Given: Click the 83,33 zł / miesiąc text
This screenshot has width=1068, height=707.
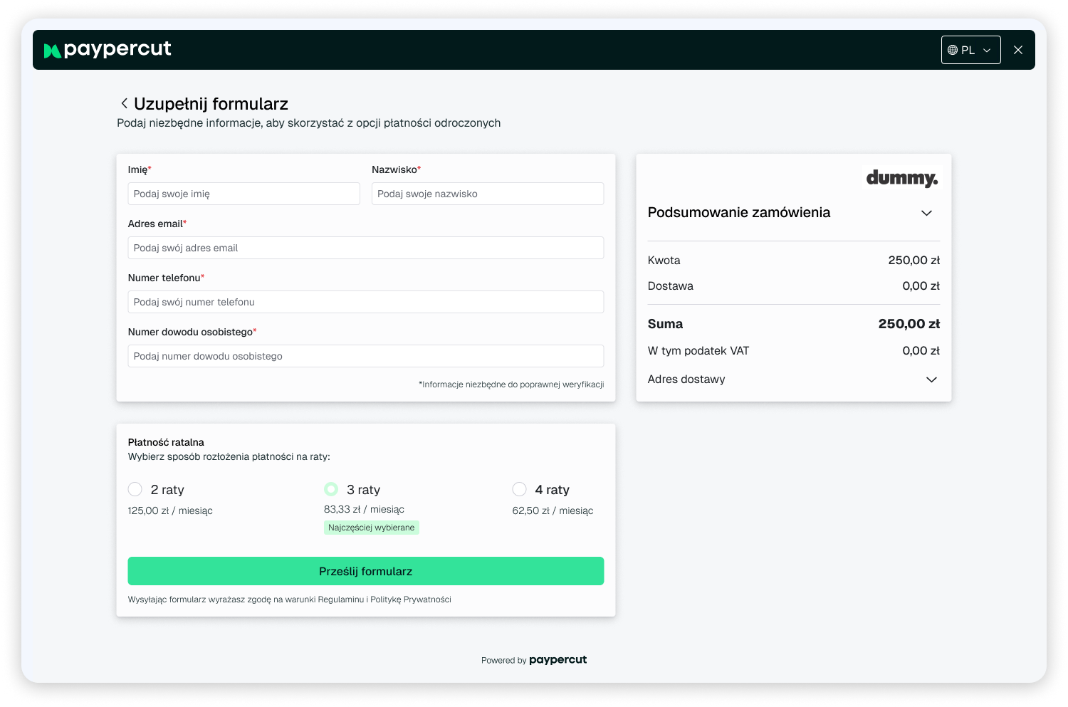Looking at the screenshot, I should 364,509.
